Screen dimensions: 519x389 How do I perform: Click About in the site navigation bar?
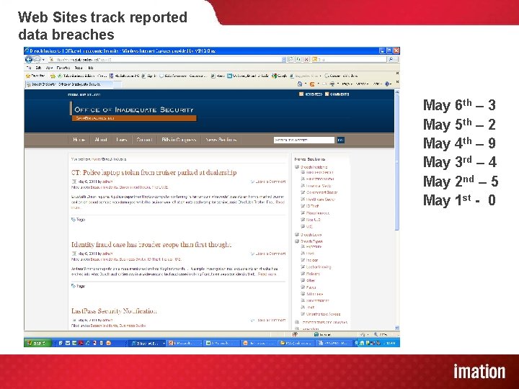coord(101,140)
